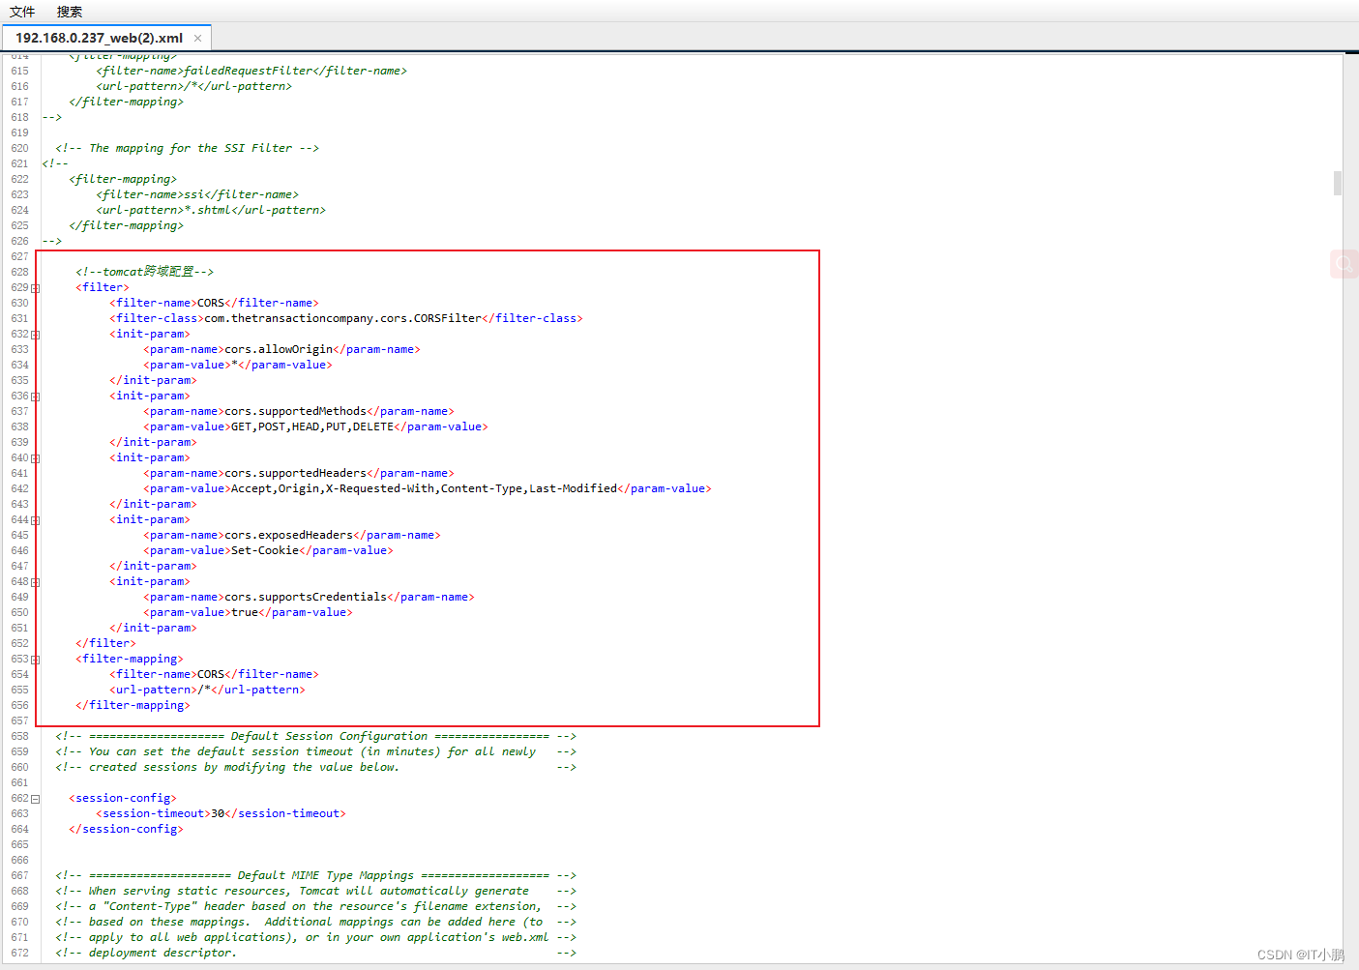The image size is (1359, 970).
Task: Click the Set-Cookie param value
Action: pyautogui.click(x=265, y=550)
